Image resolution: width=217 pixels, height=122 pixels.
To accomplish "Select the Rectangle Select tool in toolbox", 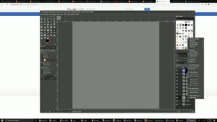I will click(x=42, y=19).
